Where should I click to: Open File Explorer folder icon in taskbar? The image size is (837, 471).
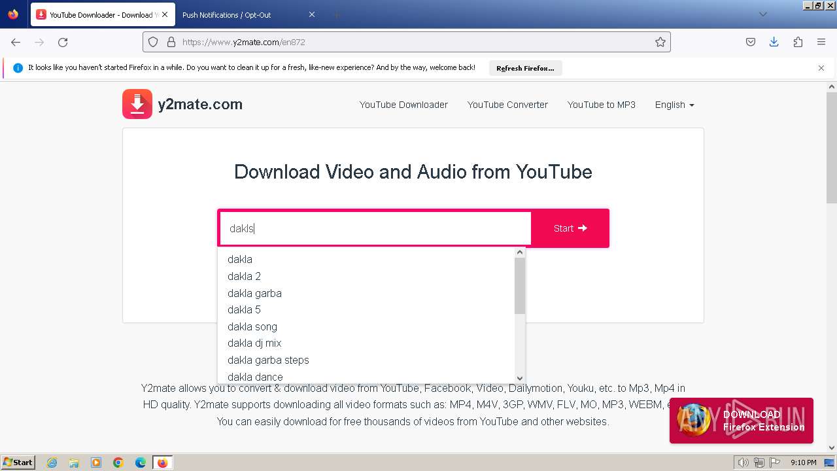(x=74, y=462)
